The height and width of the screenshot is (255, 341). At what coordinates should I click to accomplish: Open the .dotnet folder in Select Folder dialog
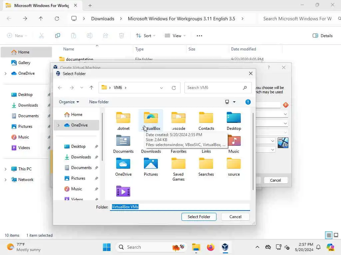pos(123,121)
